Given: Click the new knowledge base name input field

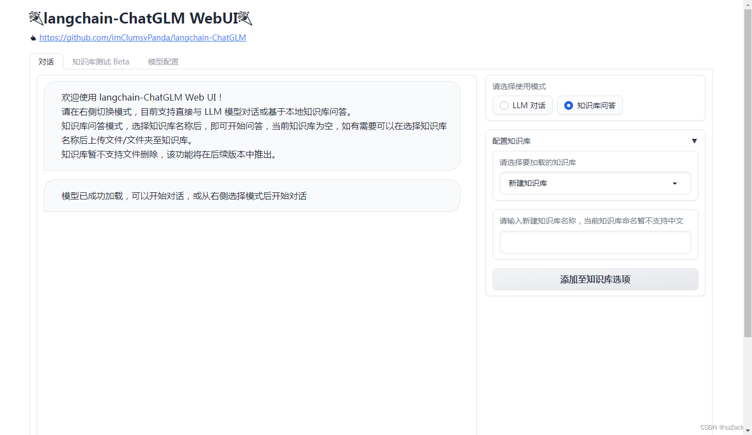Looking at the screenshot, I should pyautogui.click(x=595, y=242).
